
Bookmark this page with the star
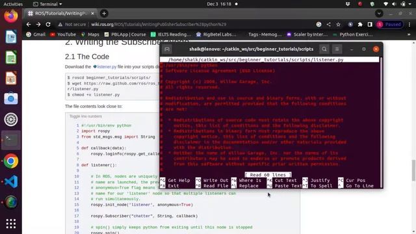(x=338, y=25)
